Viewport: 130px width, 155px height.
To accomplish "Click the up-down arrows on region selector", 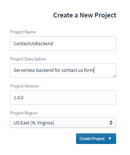I will coord(111,123).
